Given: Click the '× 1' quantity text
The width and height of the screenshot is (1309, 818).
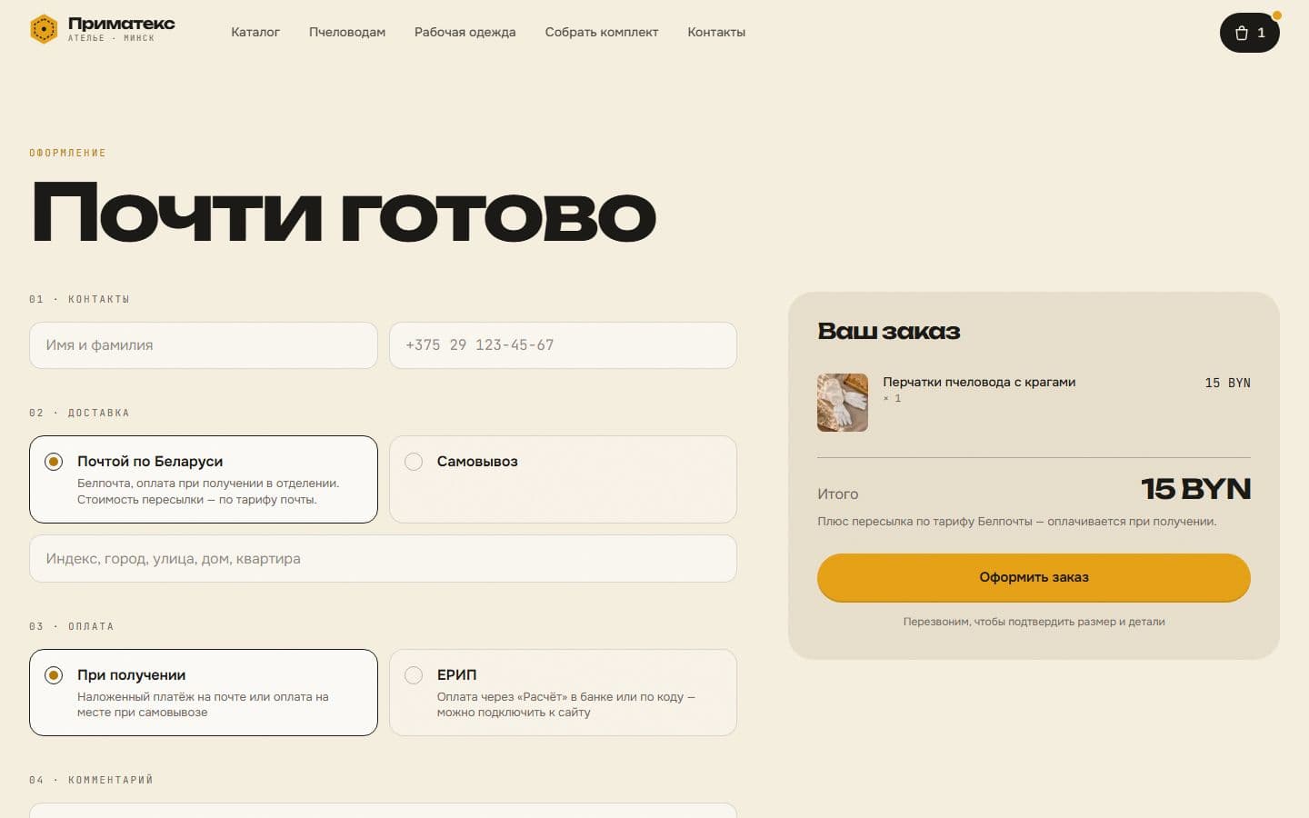Looking at the screenshot, I should [x=892, y=398].
